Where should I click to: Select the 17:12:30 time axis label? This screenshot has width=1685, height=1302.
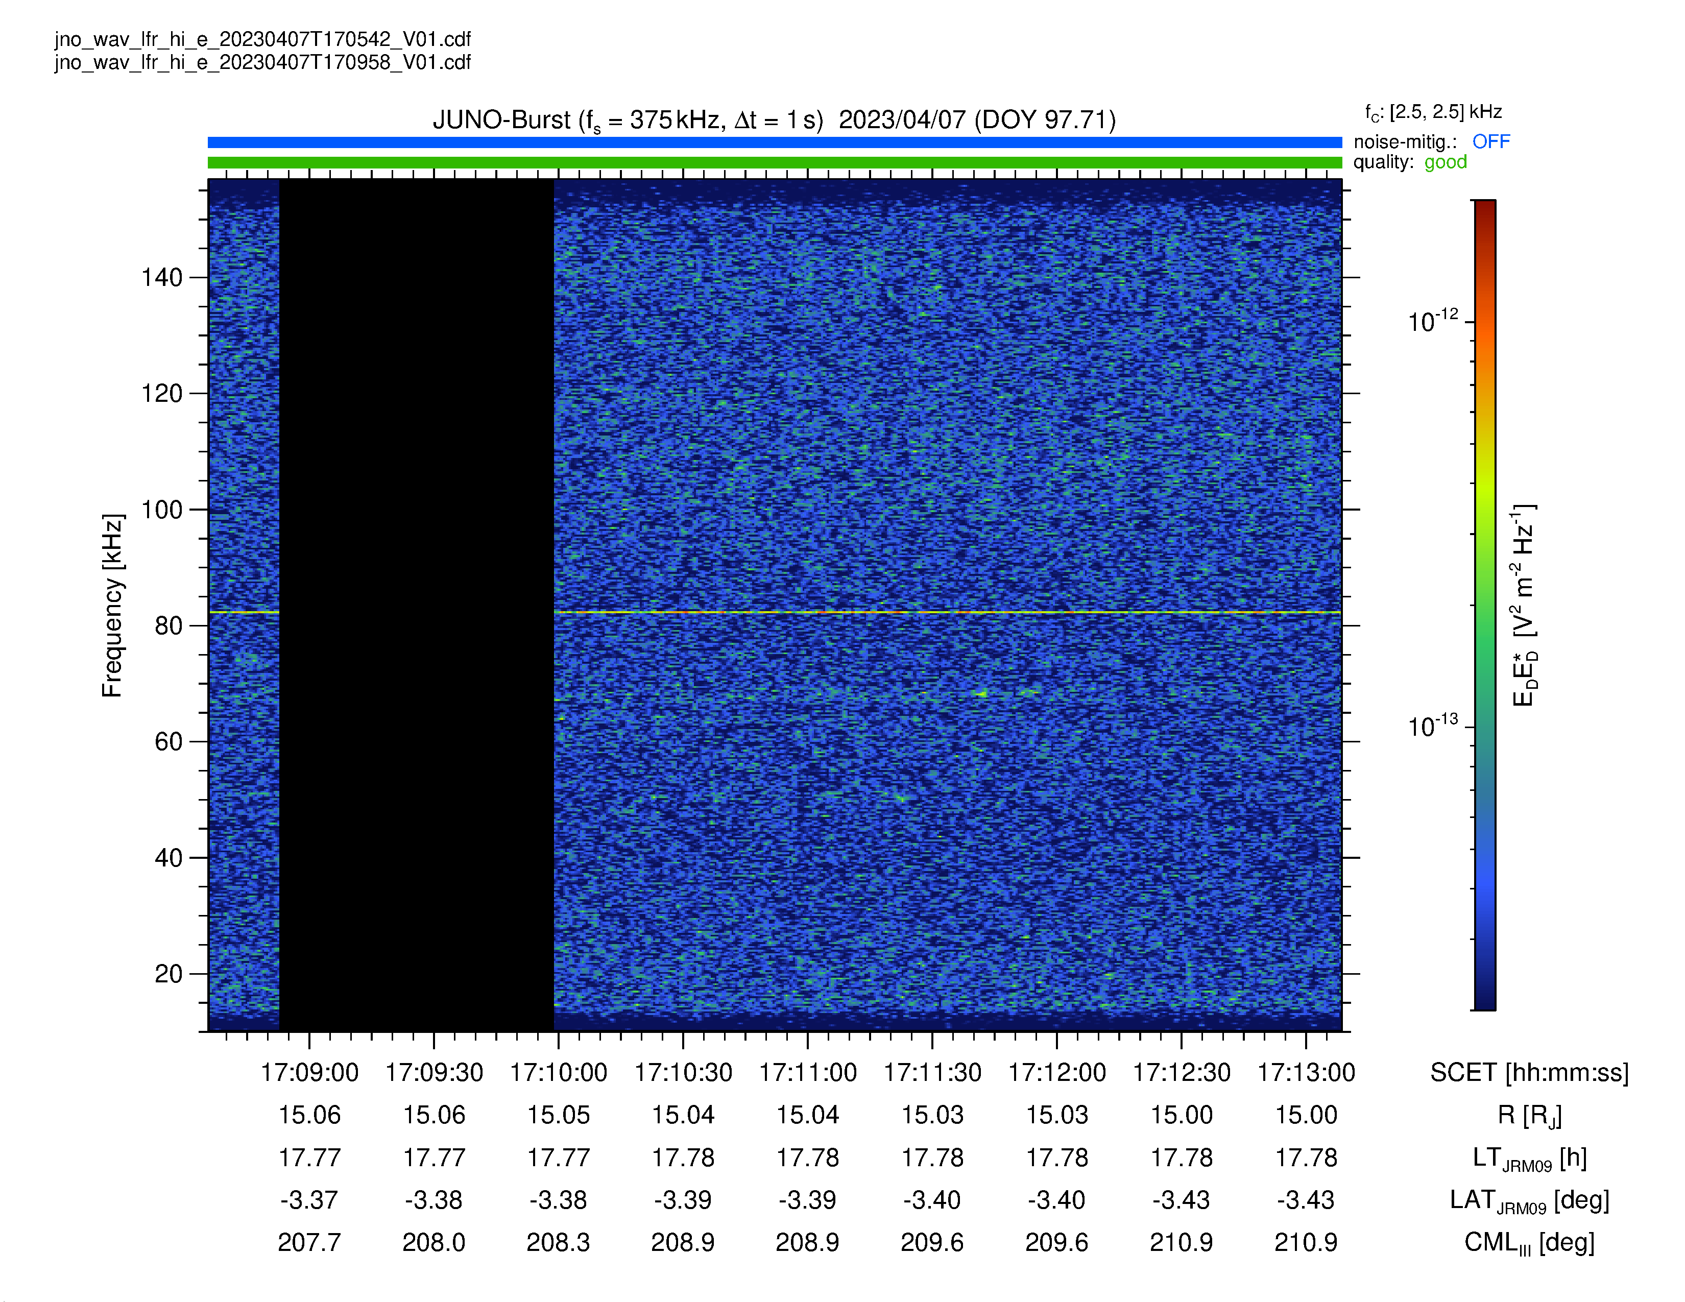1181,1073
